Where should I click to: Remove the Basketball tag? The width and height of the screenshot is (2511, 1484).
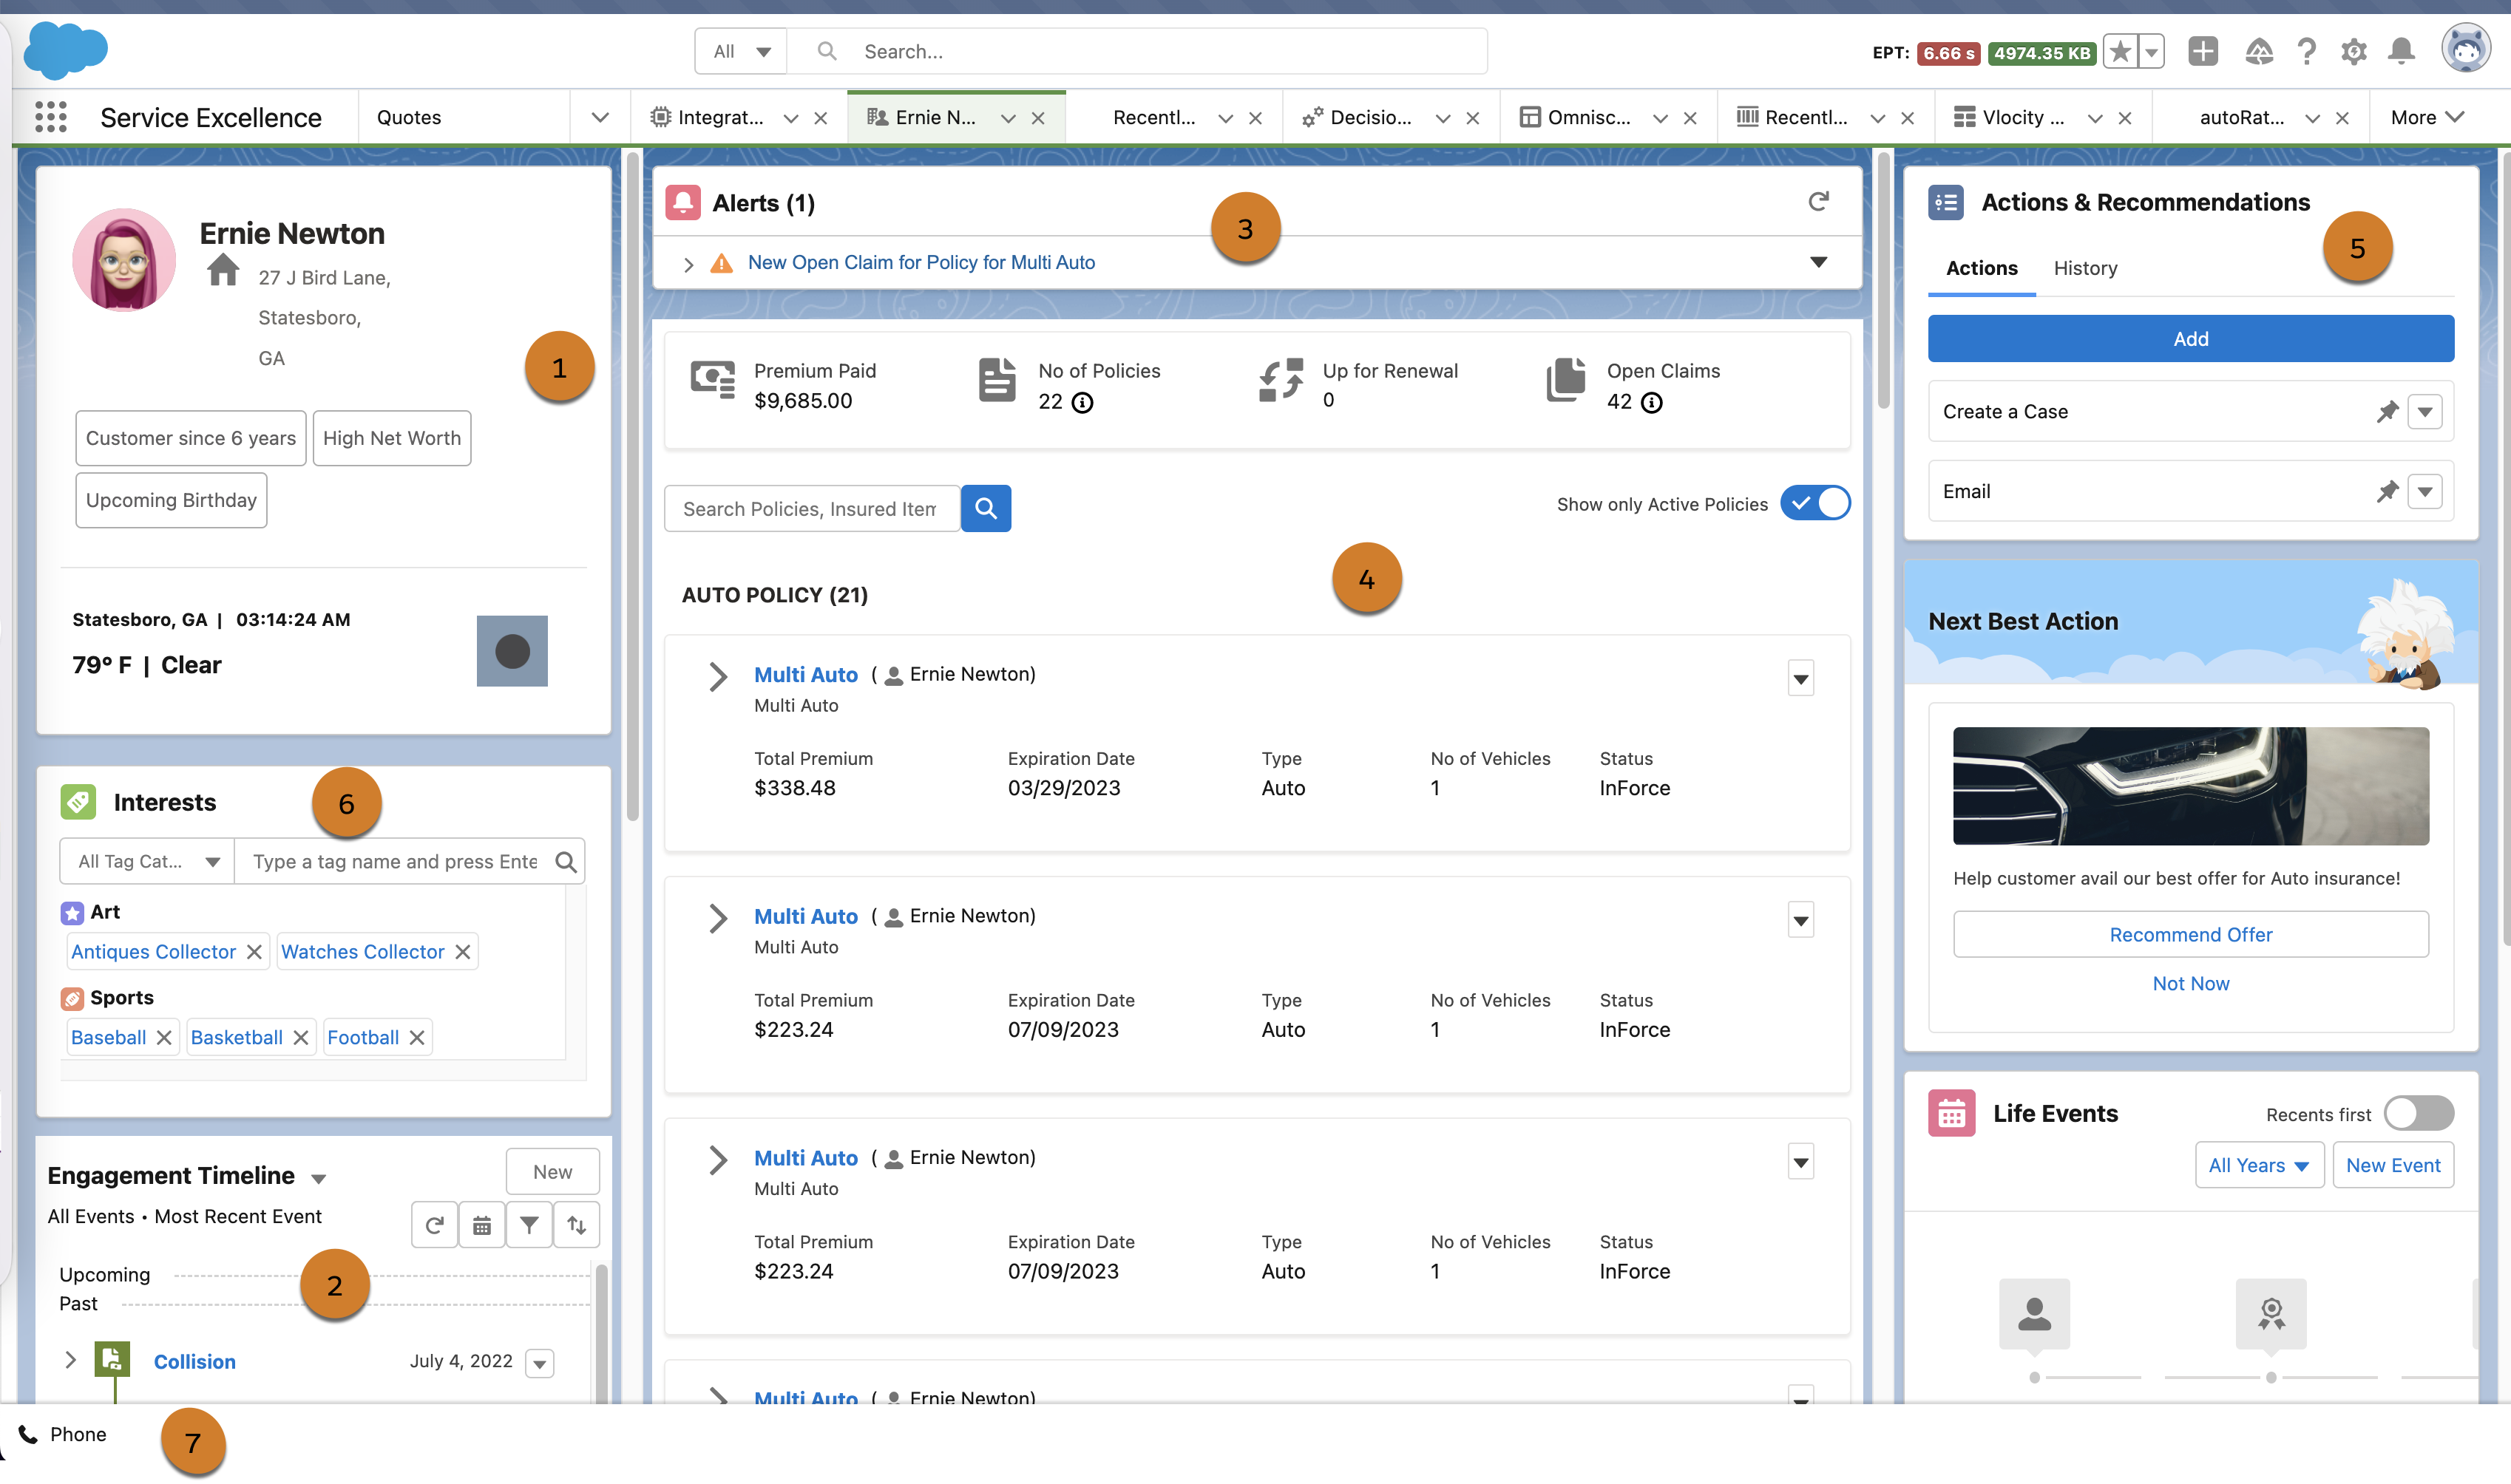(x=300, y=1038)
